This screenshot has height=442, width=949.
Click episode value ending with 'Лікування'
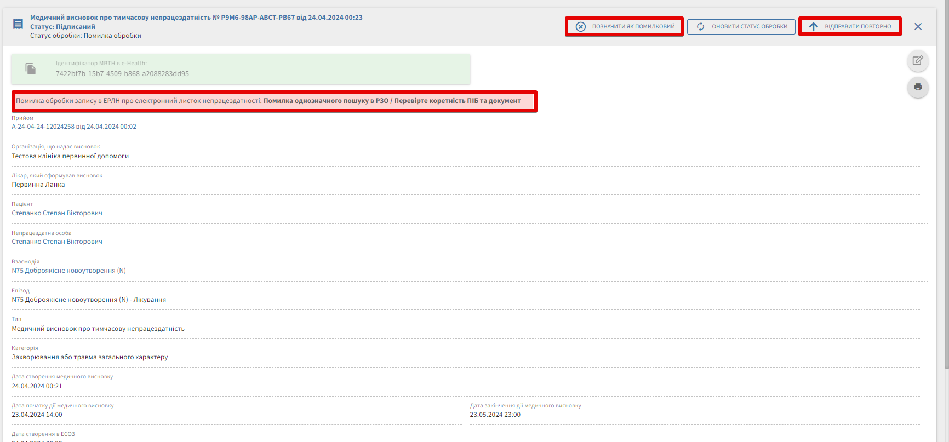[x=89, y=300]
